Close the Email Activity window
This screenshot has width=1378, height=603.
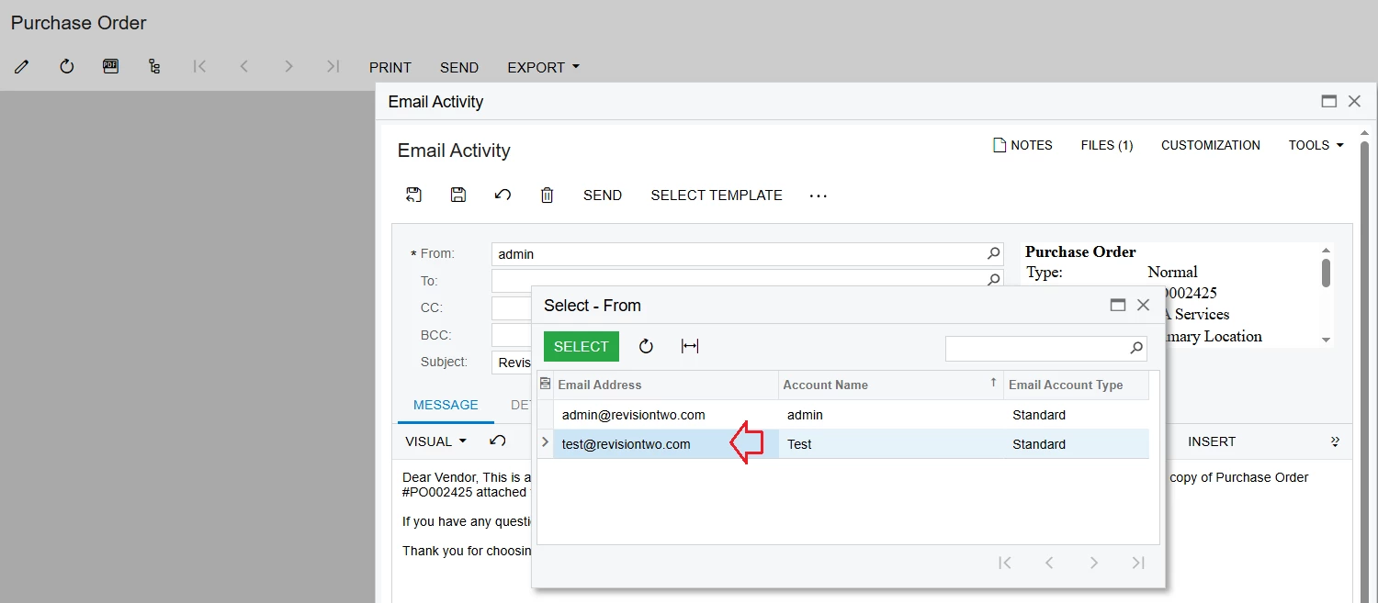[1354, 102]
